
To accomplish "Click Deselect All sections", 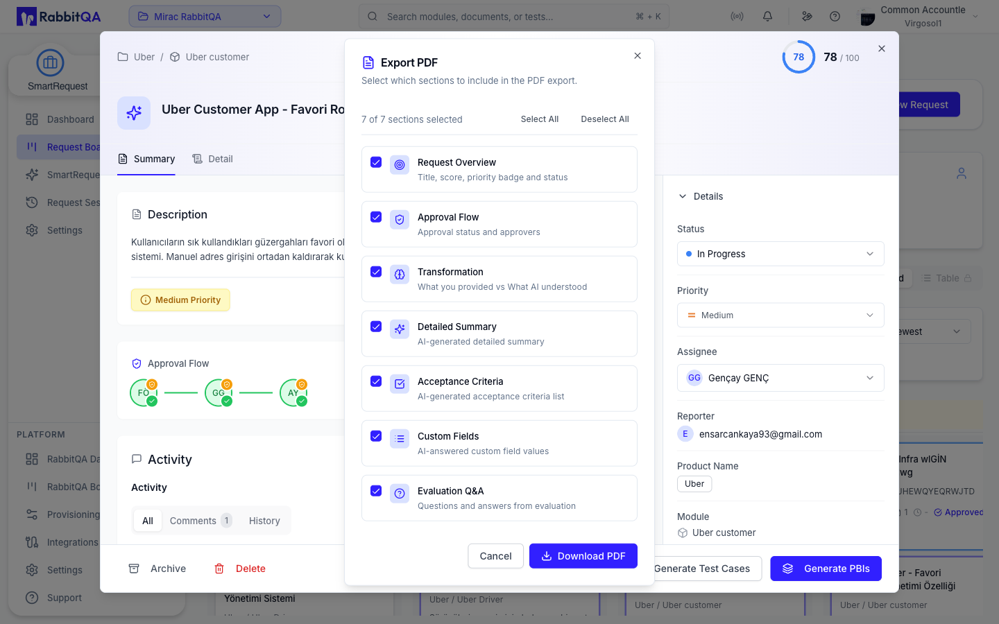I will 605,119.
